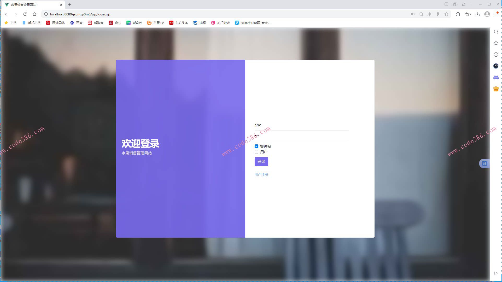Toggle the bookmark star in the address bar
This screenshot has height=282, width=502.
447,14
